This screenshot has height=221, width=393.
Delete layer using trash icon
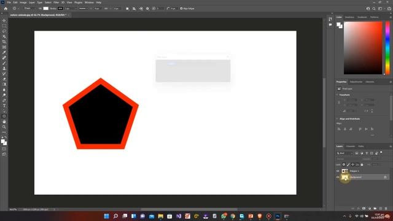click(386, 209)
